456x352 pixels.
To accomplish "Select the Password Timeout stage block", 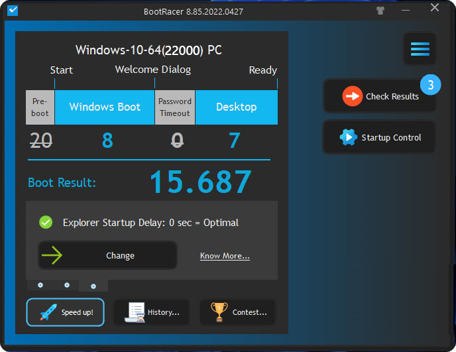I will click(x=175, y=107).
